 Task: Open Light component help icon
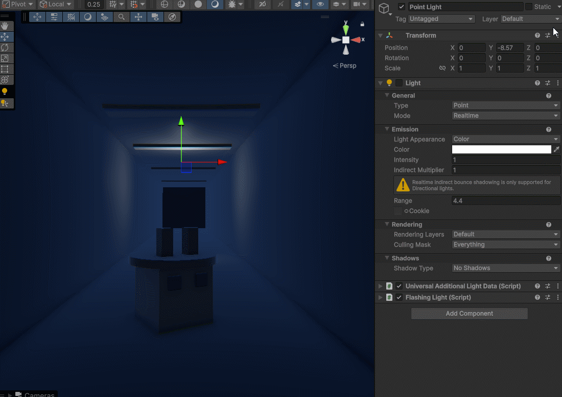coord(537,83)
